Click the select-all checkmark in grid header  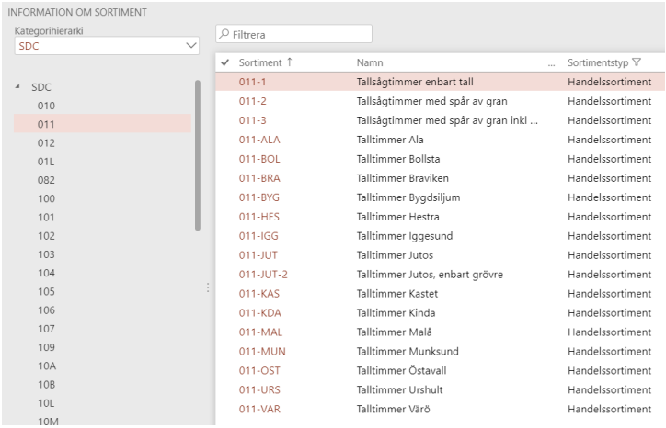tap(225, 62)
